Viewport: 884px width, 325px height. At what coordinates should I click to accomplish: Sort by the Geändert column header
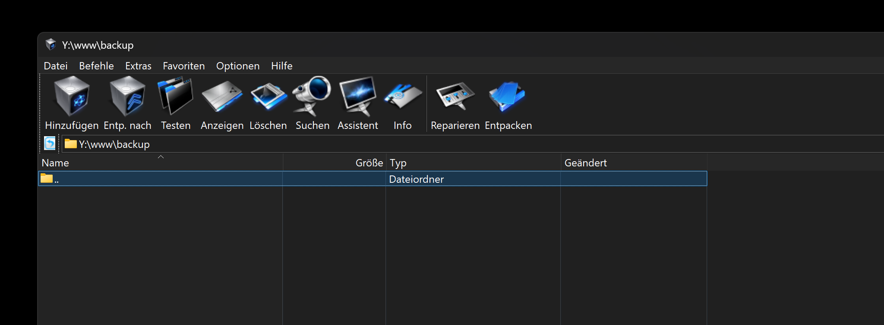pyautogui.click(x=634, y=162)
